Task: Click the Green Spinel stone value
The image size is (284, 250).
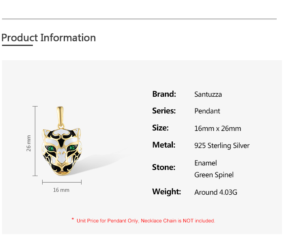Action: pos(214,175)
